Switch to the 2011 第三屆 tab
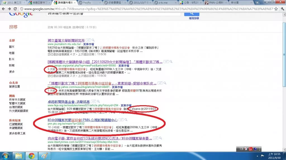The image size is (286, 160). coord(14,3)
